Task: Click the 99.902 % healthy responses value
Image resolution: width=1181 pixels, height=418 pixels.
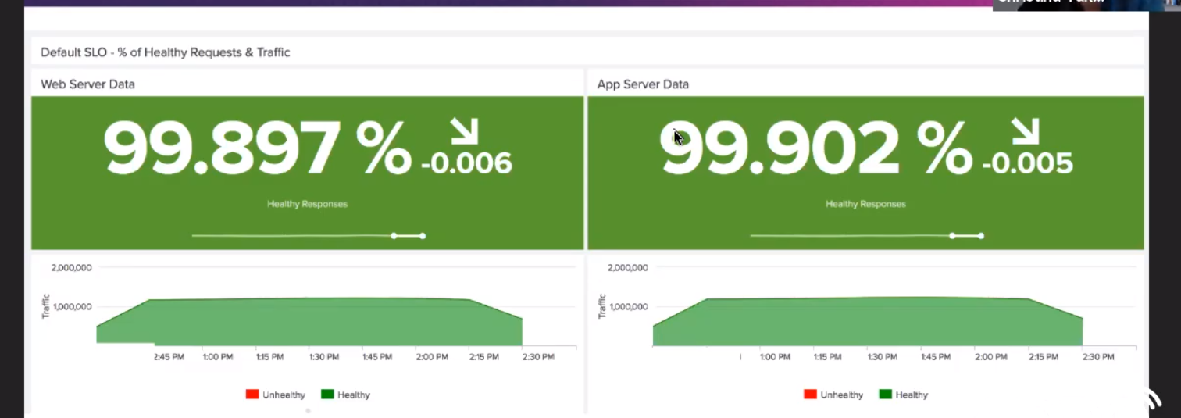Action: click(815, 148)
